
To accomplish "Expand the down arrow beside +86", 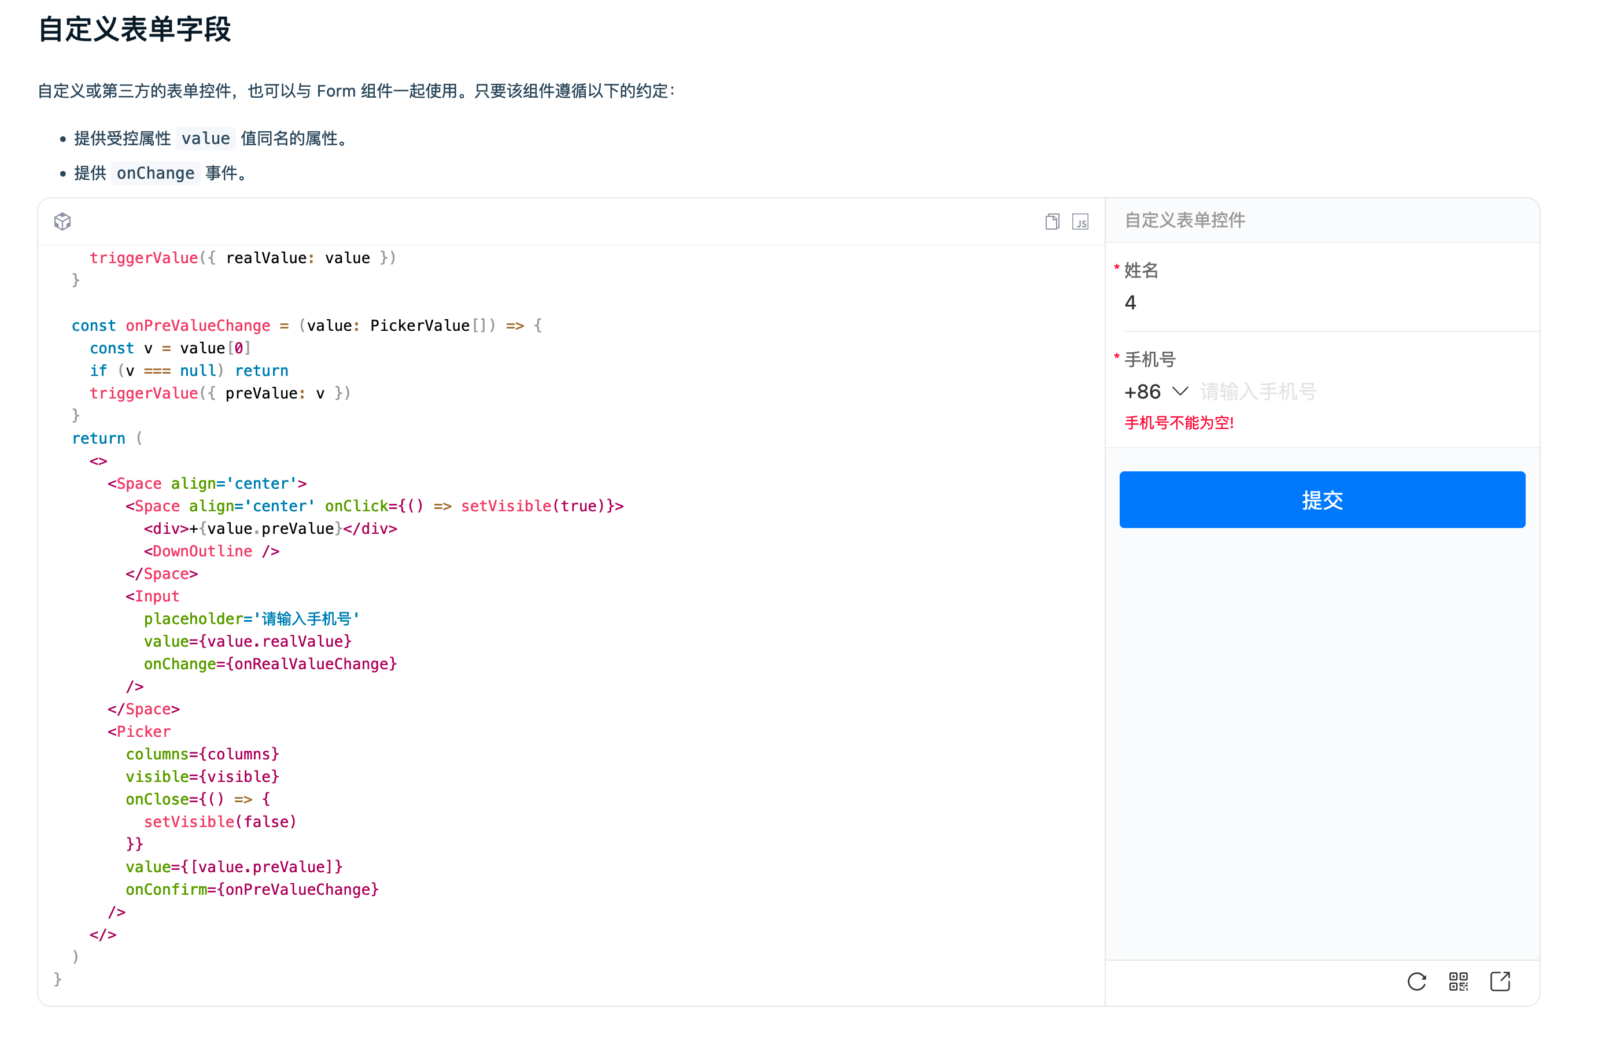I will (1180, 391).
